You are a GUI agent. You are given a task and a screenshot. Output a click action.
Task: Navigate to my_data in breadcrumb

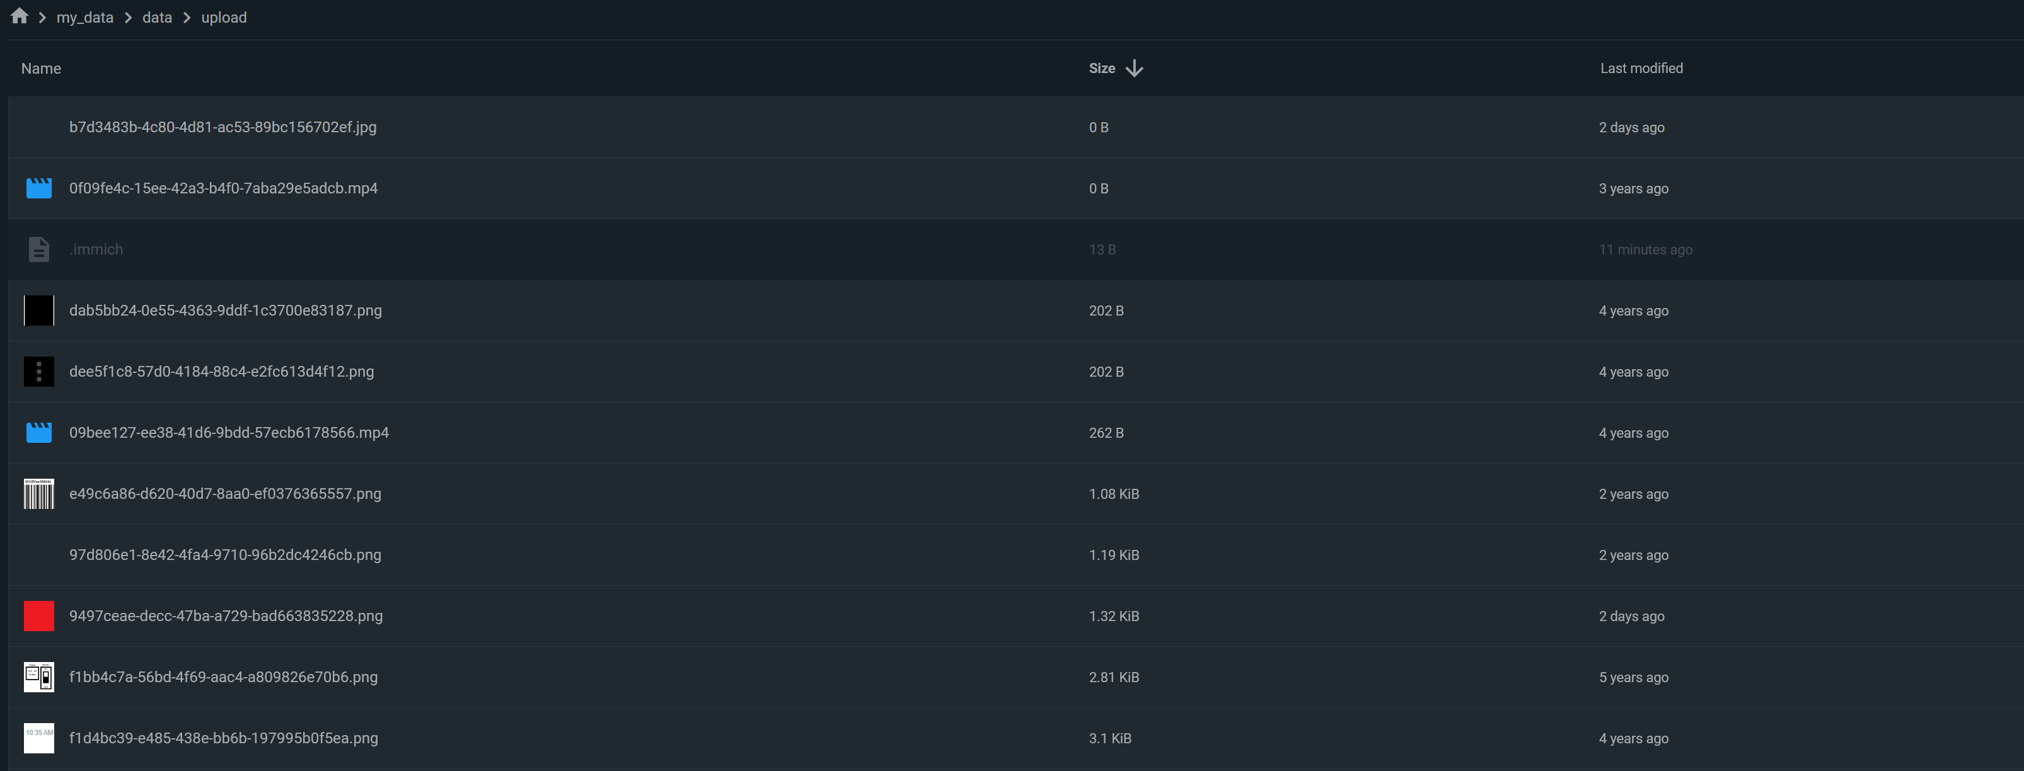point(85,17)
